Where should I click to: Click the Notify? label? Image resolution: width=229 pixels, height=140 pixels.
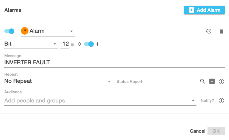(x=207, y=101)
